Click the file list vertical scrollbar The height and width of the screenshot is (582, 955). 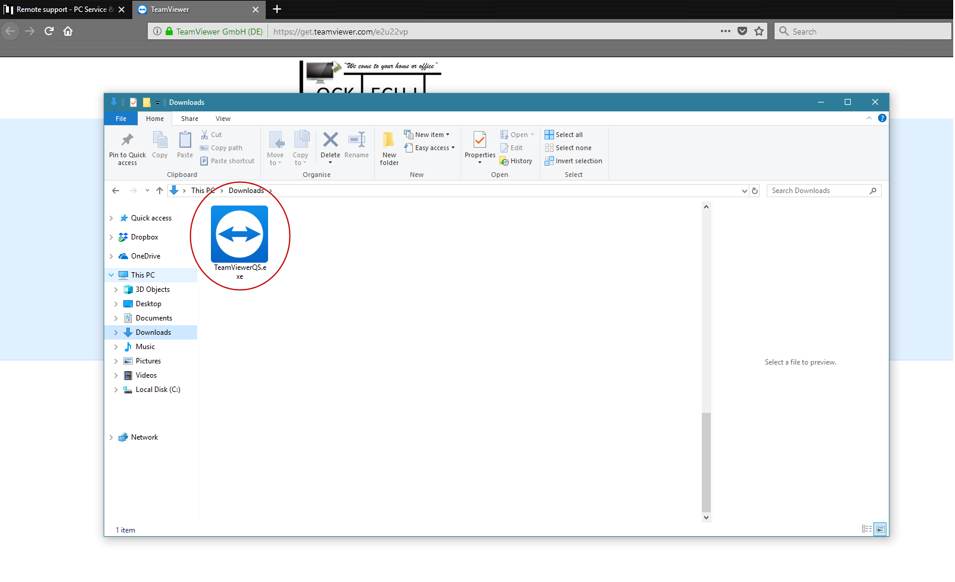click(x=706, y=462)
